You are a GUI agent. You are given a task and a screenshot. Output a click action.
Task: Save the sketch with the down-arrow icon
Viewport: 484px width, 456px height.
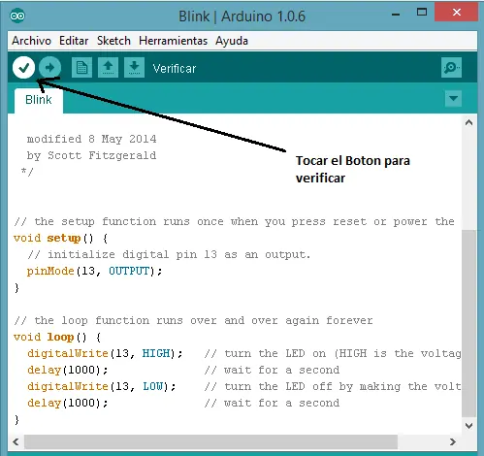[134, 68]
